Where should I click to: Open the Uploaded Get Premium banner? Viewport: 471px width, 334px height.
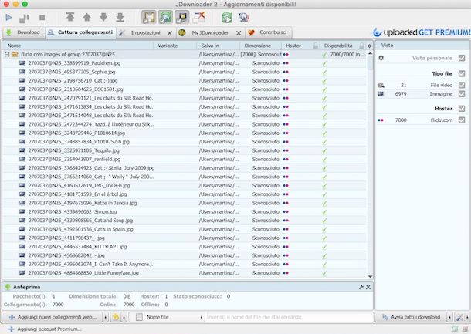(422, 32)
